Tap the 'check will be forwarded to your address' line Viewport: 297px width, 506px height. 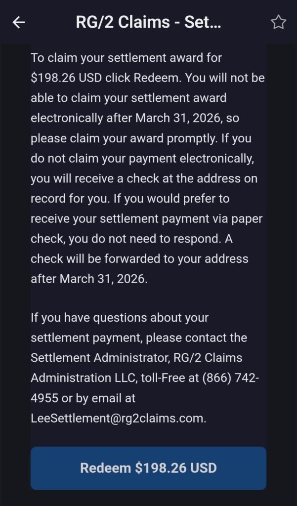click(139, 259)
